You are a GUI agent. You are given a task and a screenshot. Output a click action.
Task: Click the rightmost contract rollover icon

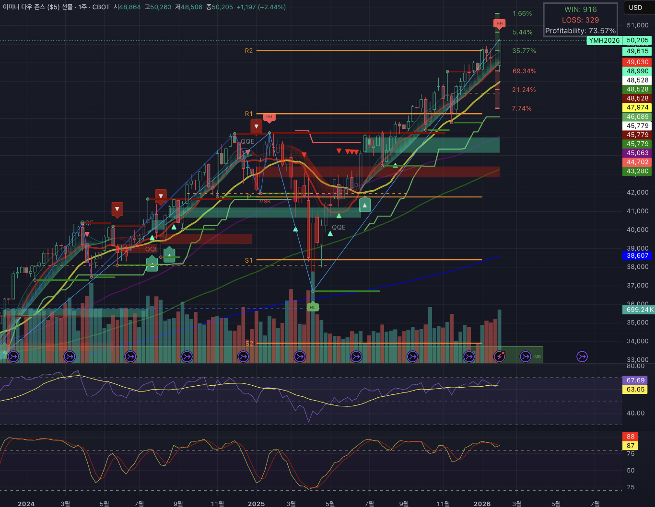pos(582,356)
